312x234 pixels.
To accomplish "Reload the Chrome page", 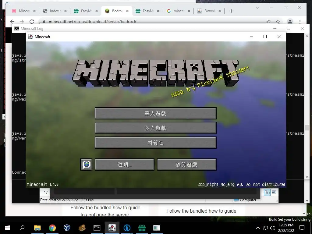I will pyautogui.click(x=32, y=22).
